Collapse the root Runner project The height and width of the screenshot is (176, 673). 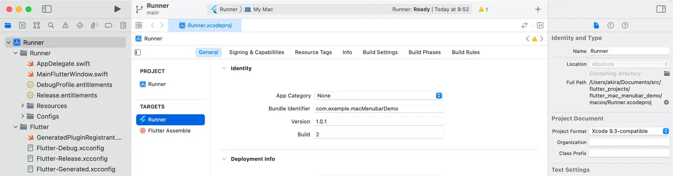coord(9,43)
